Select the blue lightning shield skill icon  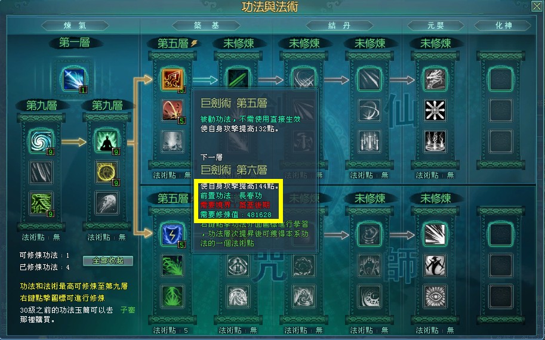tap(172, 234)
